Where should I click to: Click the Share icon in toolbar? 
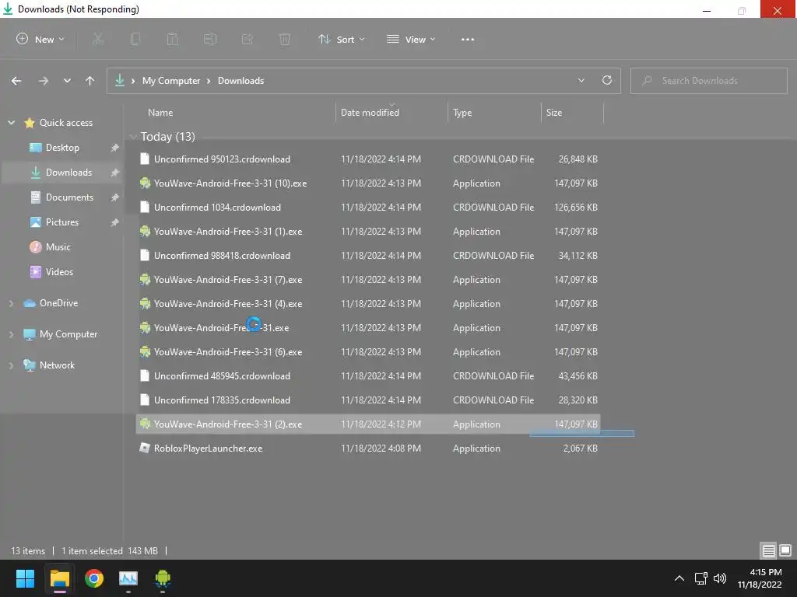248,39
